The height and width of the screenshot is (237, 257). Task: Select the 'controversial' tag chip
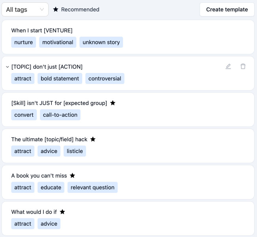click(x=105, y=78)
